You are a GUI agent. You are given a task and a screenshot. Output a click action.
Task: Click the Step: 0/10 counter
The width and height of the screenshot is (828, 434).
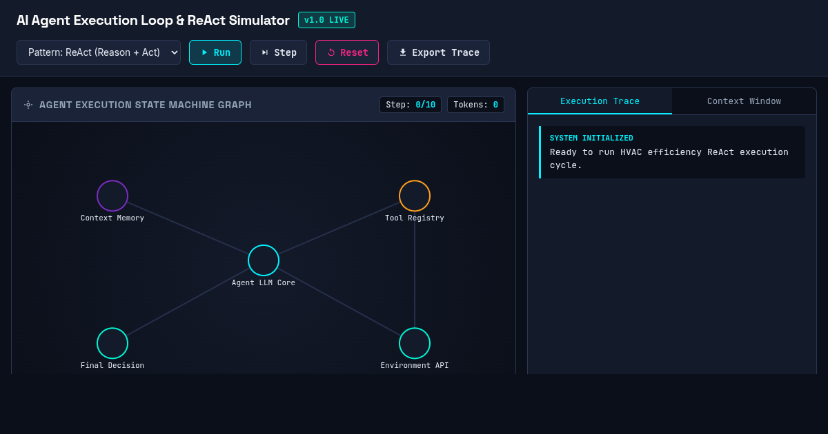coord(411,105)
